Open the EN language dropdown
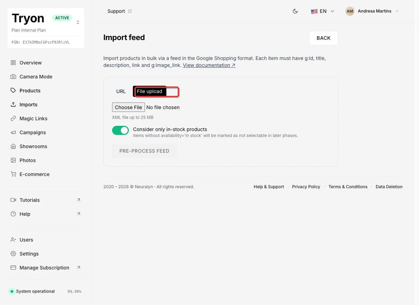 coord(323,11)
